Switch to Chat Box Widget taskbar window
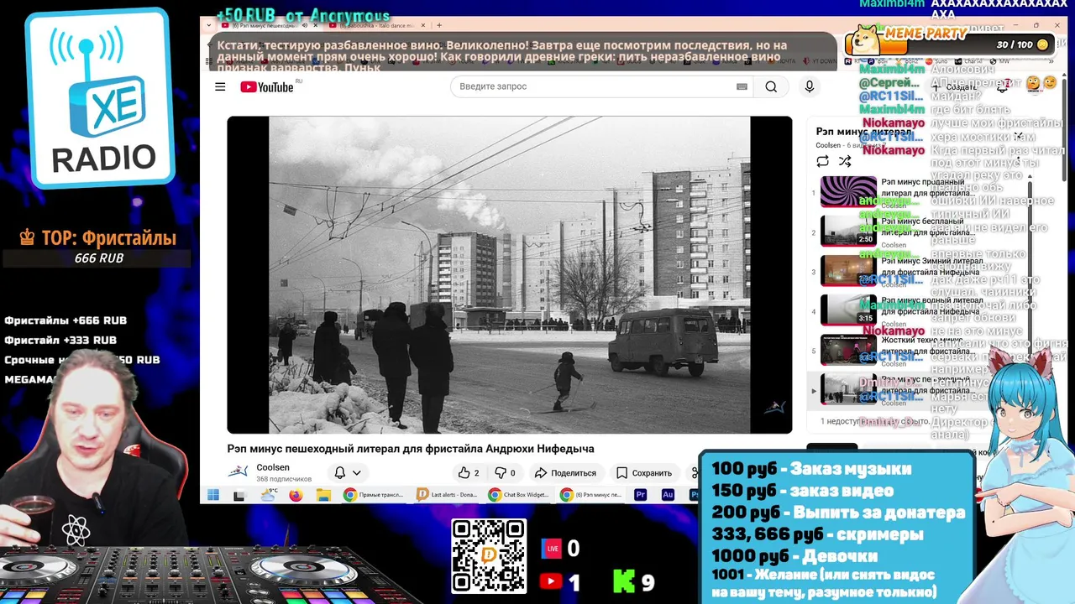This screenshot has width=1075, height=604. tap(519, 495)
